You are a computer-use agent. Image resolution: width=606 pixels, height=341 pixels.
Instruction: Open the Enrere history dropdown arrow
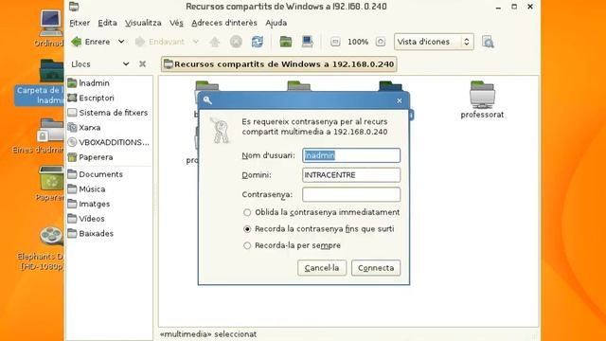tap(121, 42)
